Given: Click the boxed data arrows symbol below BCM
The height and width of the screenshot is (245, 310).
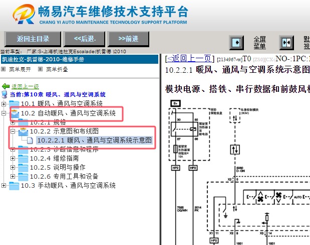Looking at the screenshot, I should pos(235,150).
